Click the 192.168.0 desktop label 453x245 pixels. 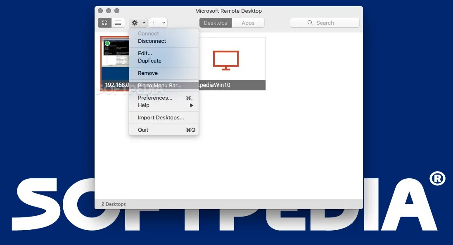click(117, 85)
